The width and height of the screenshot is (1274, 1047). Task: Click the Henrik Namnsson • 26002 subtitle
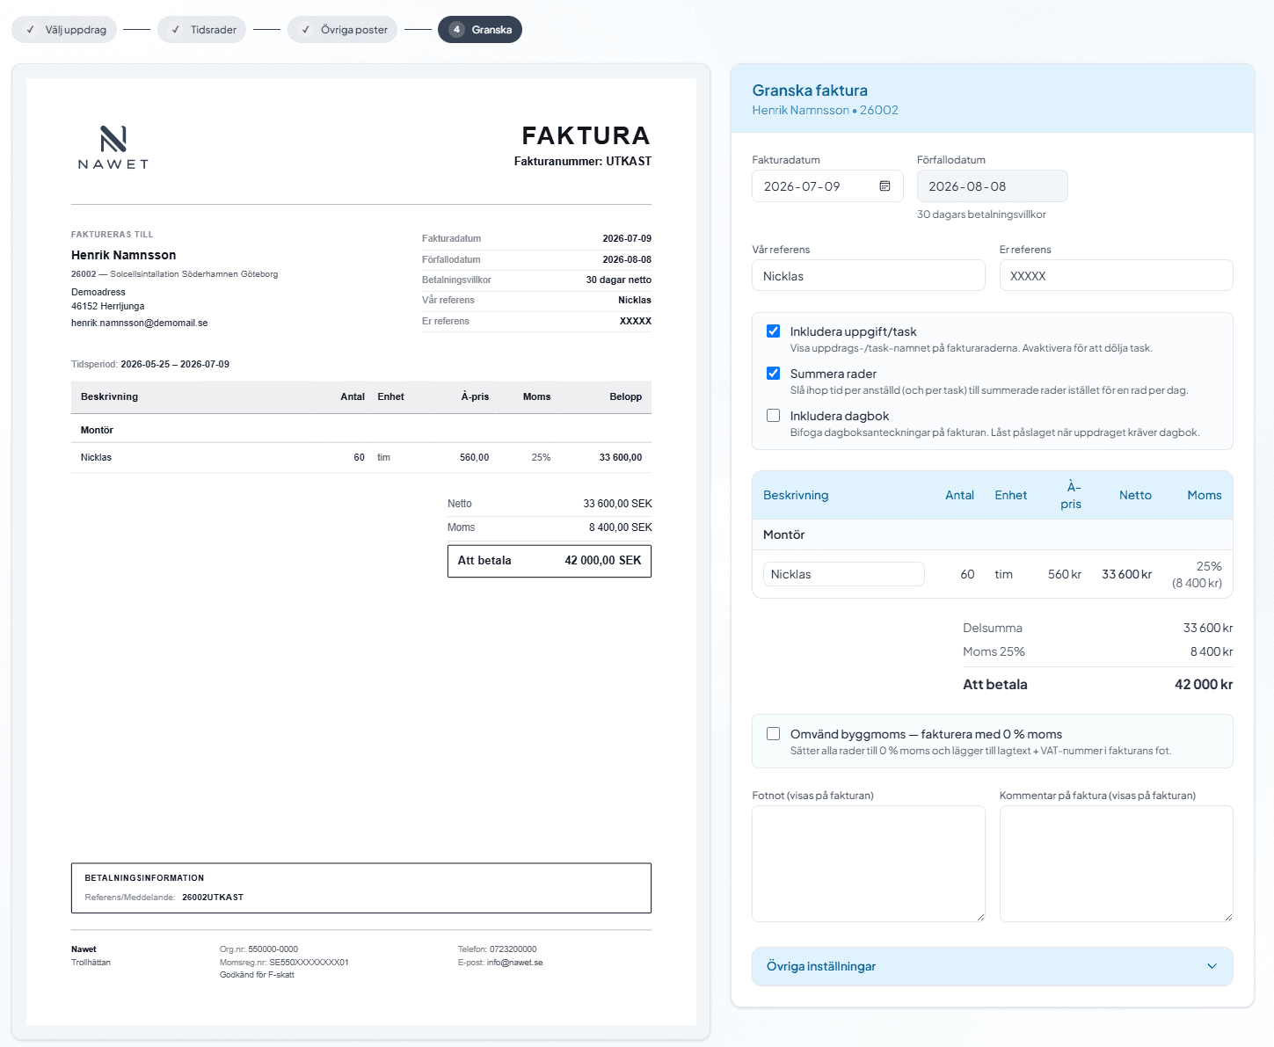pyautogui.click(x=825, y=110)
